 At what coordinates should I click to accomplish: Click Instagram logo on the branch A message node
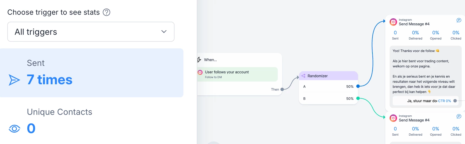click(x=393, y=22)
